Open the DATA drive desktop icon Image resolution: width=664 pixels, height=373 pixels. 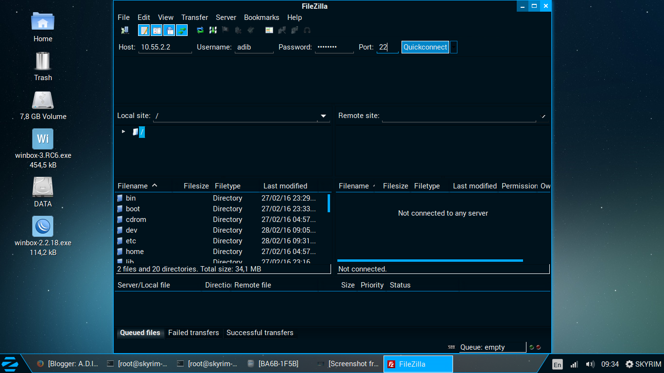43,187
